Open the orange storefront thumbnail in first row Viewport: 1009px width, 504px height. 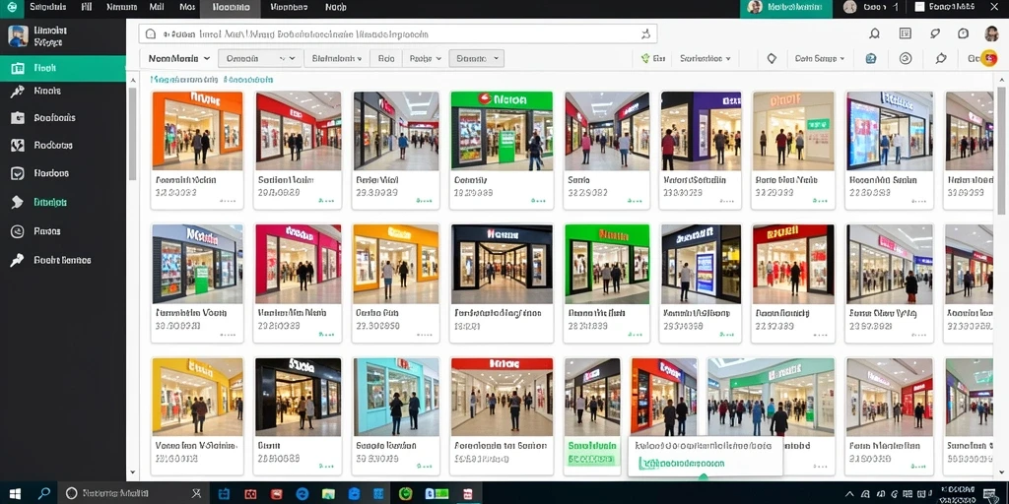pos(197,131)
